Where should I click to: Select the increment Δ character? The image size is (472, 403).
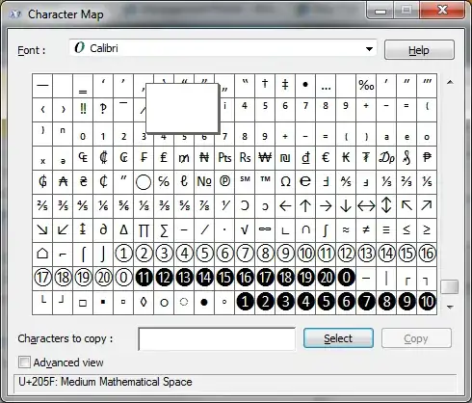pyautogui.click(x=123, y=230)
